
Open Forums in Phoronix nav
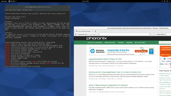[x=120, y=43]
